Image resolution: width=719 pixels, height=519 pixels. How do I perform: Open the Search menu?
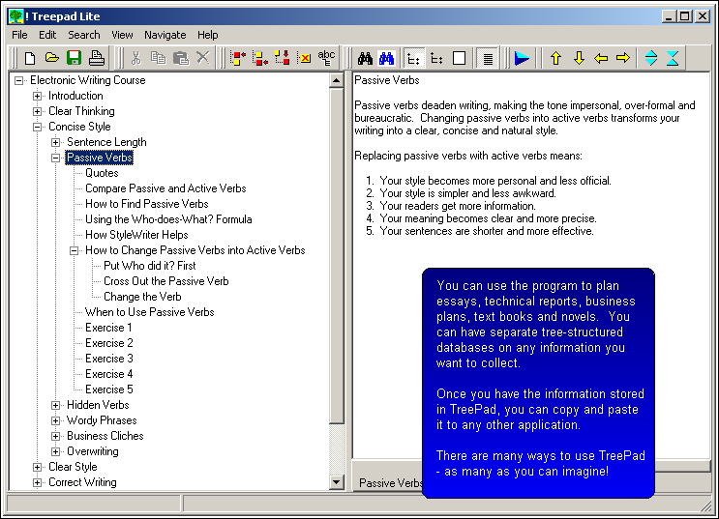[x=84, y=35]
